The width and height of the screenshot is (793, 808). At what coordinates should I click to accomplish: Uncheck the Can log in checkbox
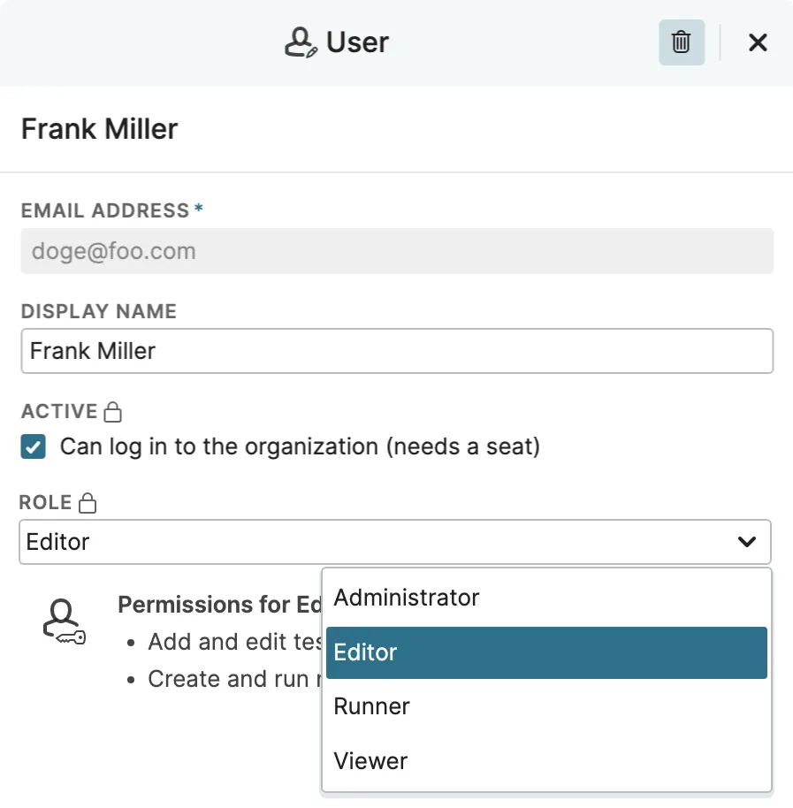pyautogui.click(x=33, y=446)
